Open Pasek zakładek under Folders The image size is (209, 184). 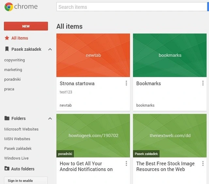(18, 148)
